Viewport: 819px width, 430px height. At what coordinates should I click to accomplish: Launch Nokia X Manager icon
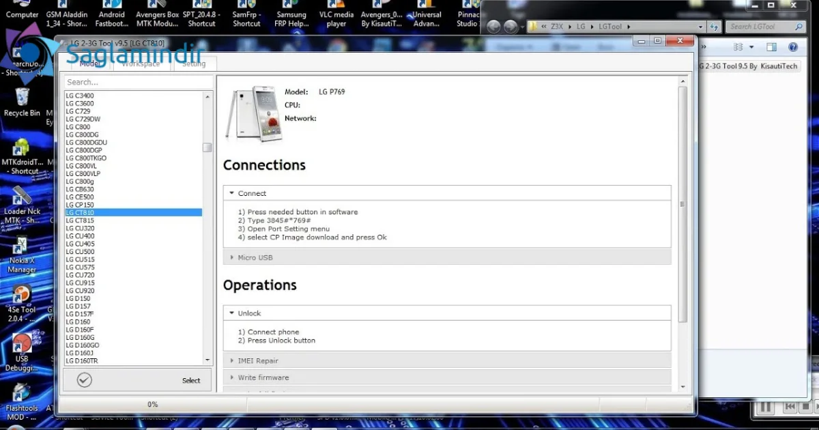(x=22, y=255)
